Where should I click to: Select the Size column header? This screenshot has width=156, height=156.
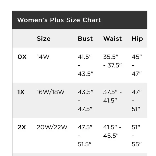pyautogui.click(x=44, y=39)
